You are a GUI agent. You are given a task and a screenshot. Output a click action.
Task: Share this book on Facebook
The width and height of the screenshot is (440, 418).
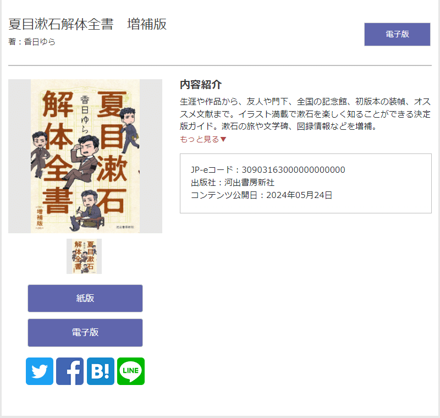coord(70,371)
